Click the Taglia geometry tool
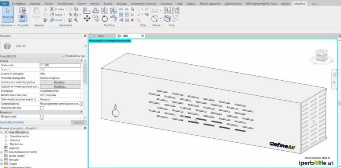This screenshot has width=341, height=168. pyautogui.click(x=56, y=15)
